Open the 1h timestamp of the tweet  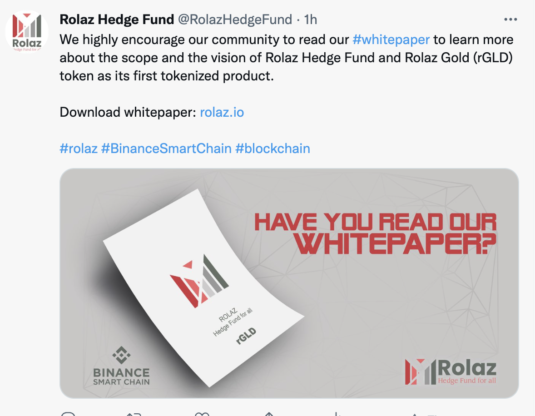point(311,20)
